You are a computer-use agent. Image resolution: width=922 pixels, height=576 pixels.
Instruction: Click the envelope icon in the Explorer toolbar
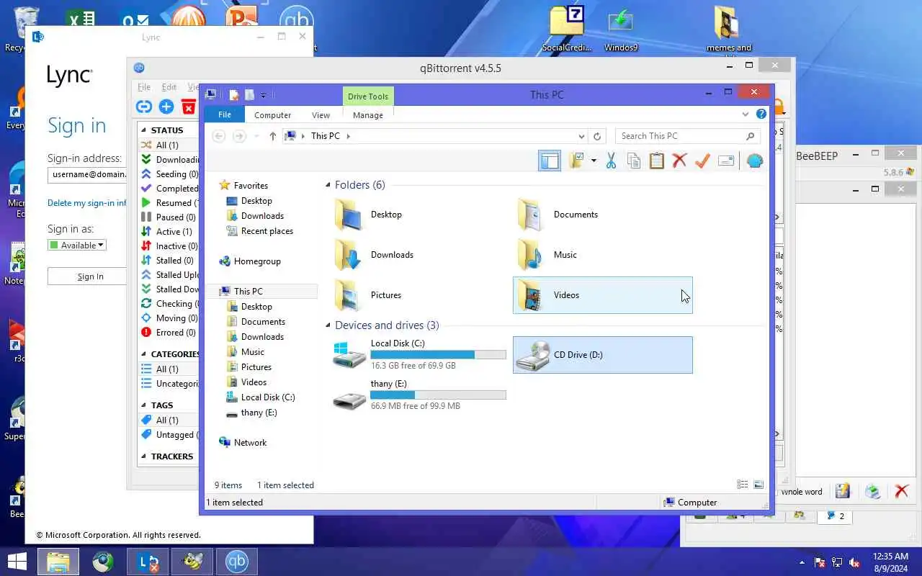[x=726, y=161]
